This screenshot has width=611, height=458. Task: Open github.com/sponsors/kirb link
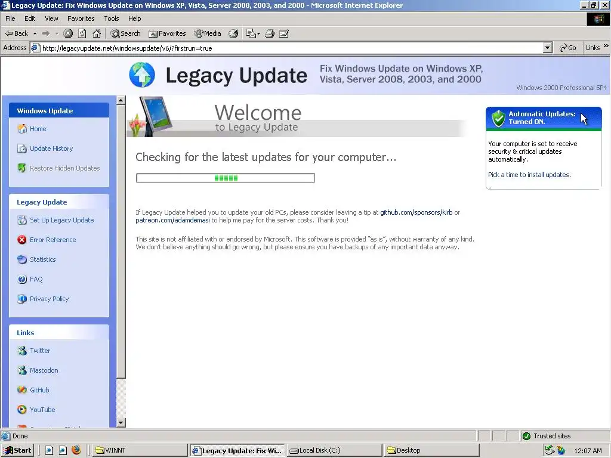(416, 212)
